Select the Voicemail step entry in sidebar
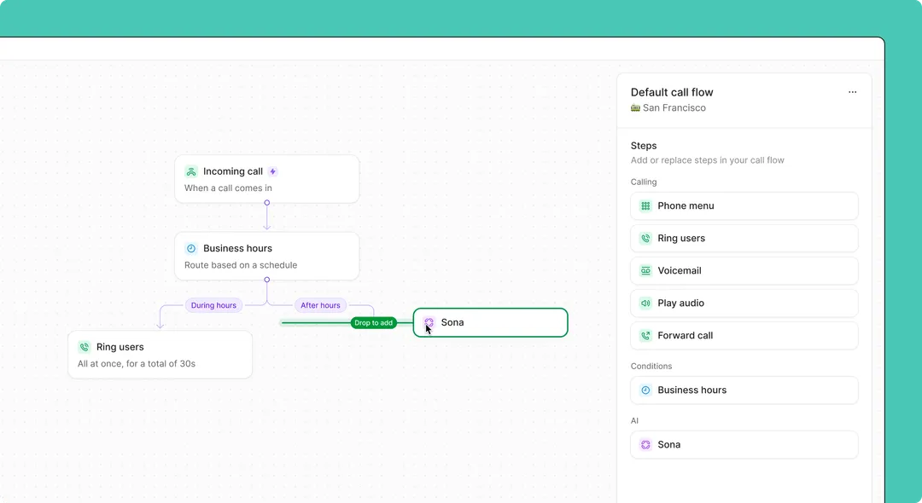922x503 pixels. click(x=744, y=270)
